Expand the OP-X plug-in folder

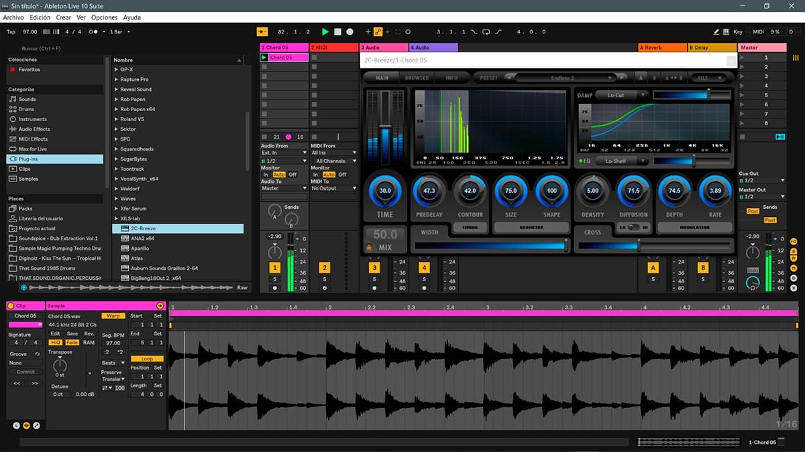117,70
